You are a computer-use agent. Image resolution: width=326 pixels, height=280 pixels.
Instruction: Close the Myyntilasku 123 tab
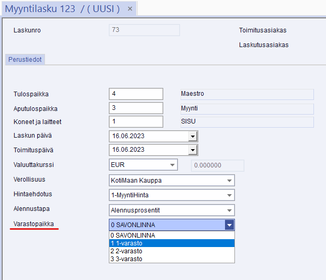[130, 9]
